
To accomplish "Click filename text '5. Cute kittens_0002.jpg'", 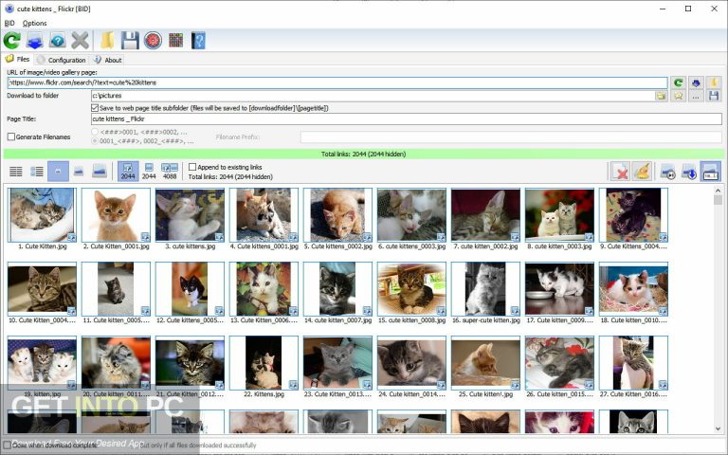I will [338, 246].
